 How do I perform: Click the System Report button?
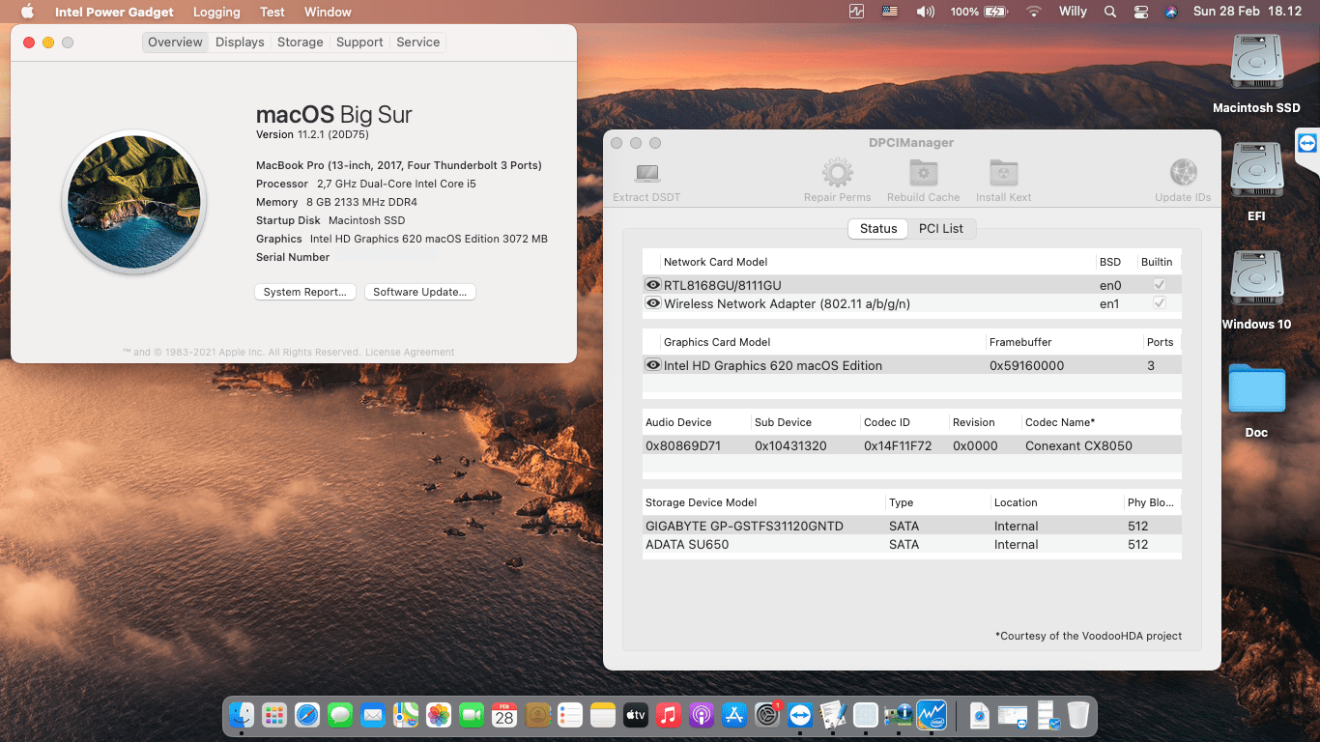click(304, 291)
